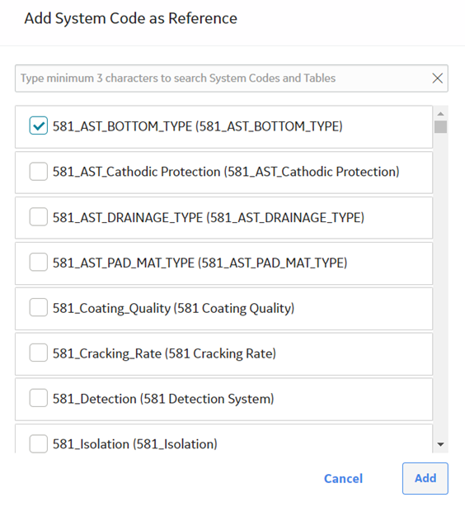Cancel the Add System Code dialog
The height and width of the screenshot is (507, 465).
[x=343, y=479]
